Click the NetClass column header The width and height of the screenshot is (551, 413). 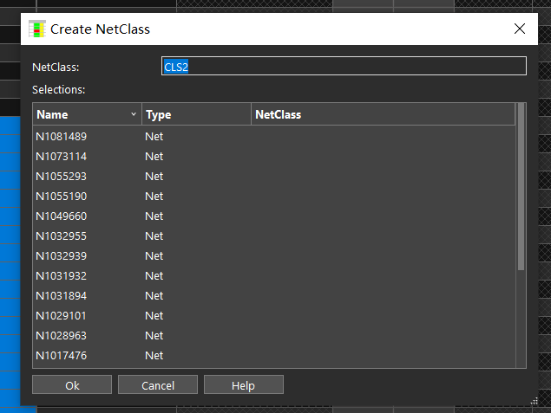(x=383, y=114)
